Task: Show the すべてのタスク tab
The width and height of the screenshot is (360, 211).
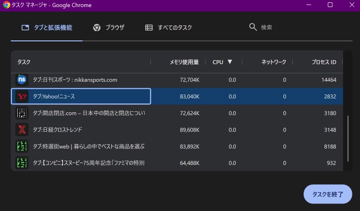Action: click(169, 28)
